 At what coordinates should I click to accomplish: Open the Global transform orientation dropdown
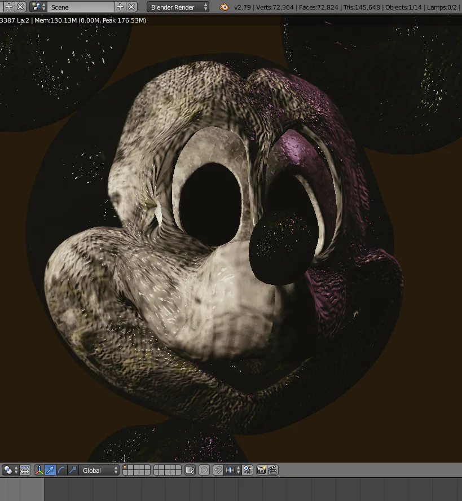[99, 470]
